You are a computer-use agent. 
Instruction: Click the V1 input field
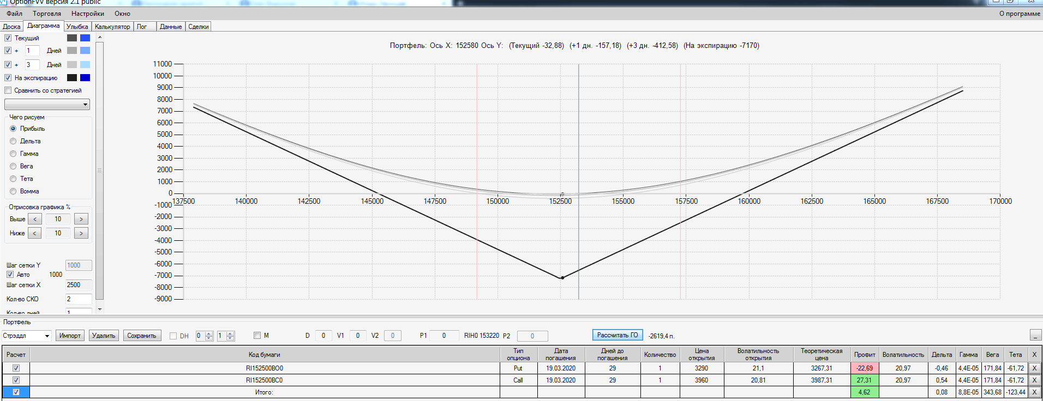(358, 336)
